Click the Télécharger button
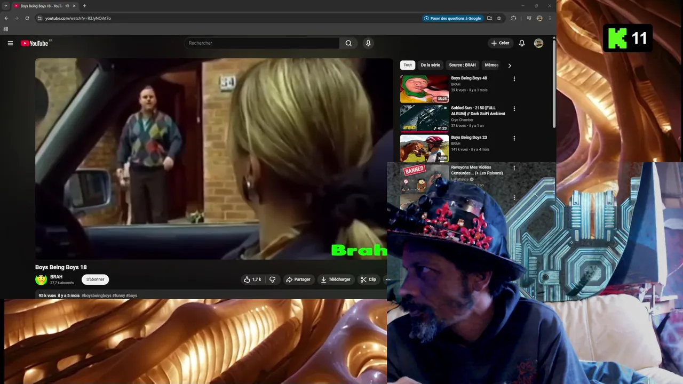Viewport: 683px width, 384px height. 336,279
